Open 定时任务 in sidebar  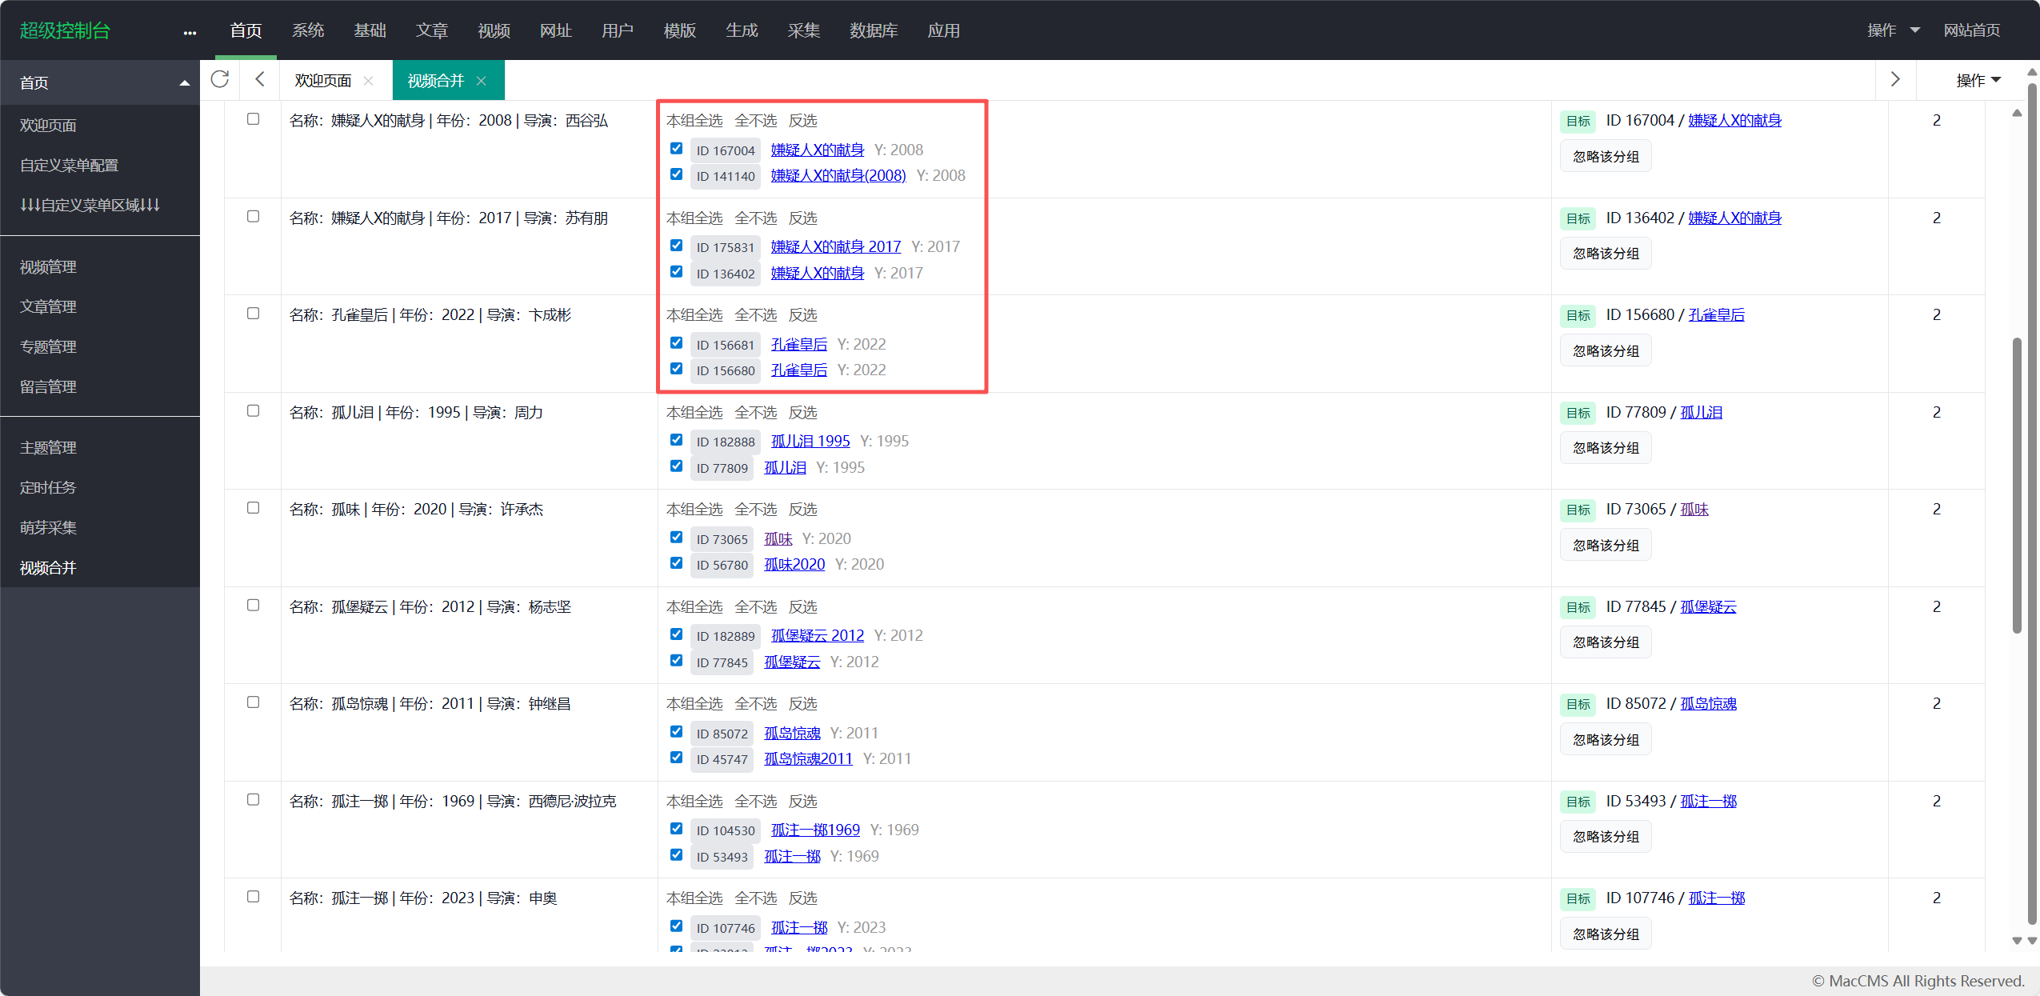coord(48,488)
